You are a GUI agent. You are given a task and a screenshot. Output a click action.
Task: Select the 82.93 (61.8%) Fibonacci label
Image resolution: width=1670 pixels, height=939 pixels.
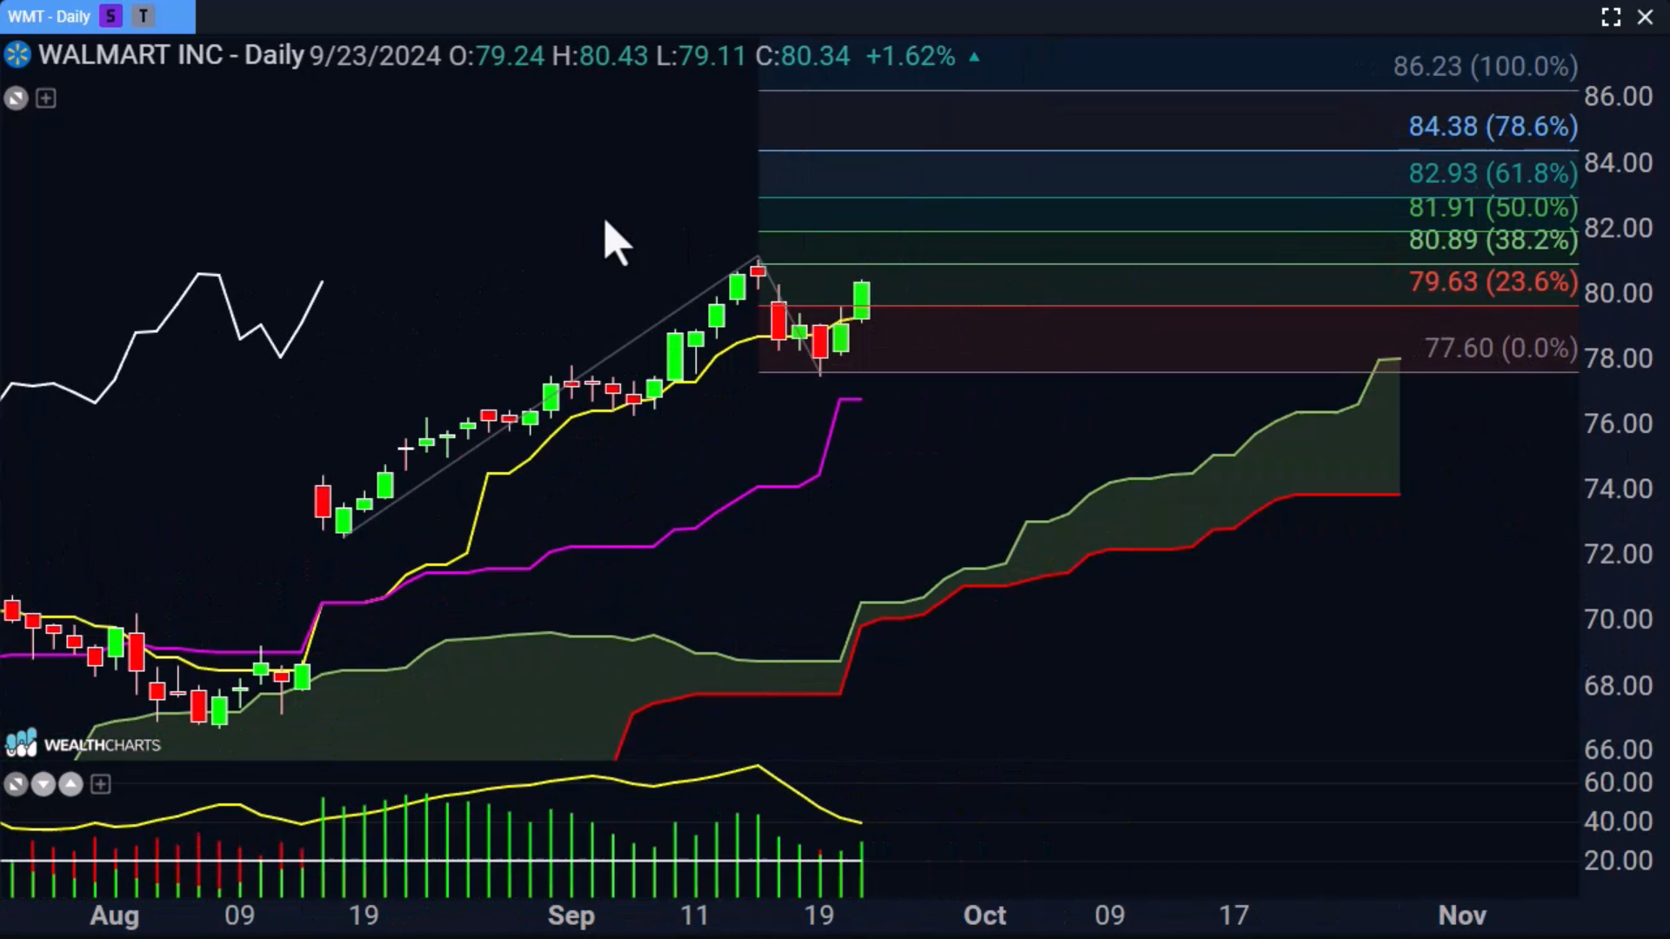(1493, 173)
